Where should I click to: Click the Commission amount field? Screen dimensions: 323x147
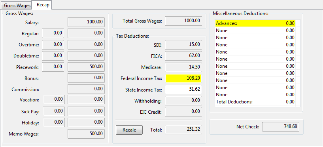pyautogui.click(x=86, y=89)
